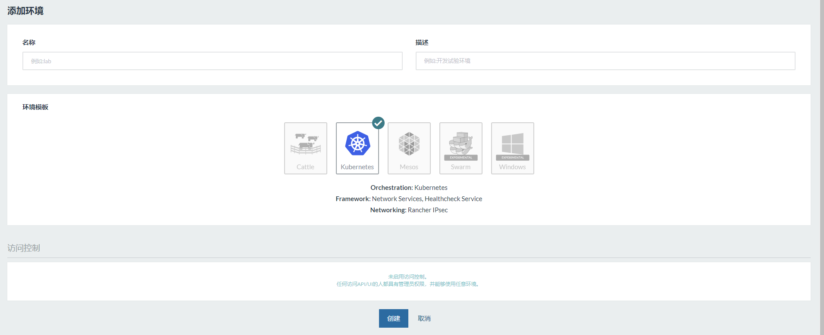Click the Networking: Rancher IPsec line
The width and height of the screenshot is (824, 335).
409,210
